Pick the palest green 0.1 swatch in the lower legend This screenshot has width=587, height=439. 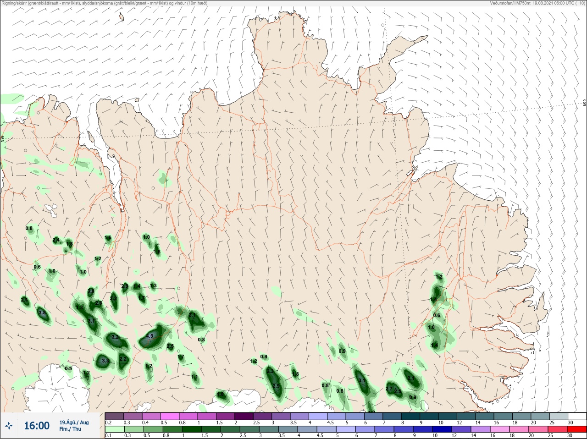click(x=114, y=429)
